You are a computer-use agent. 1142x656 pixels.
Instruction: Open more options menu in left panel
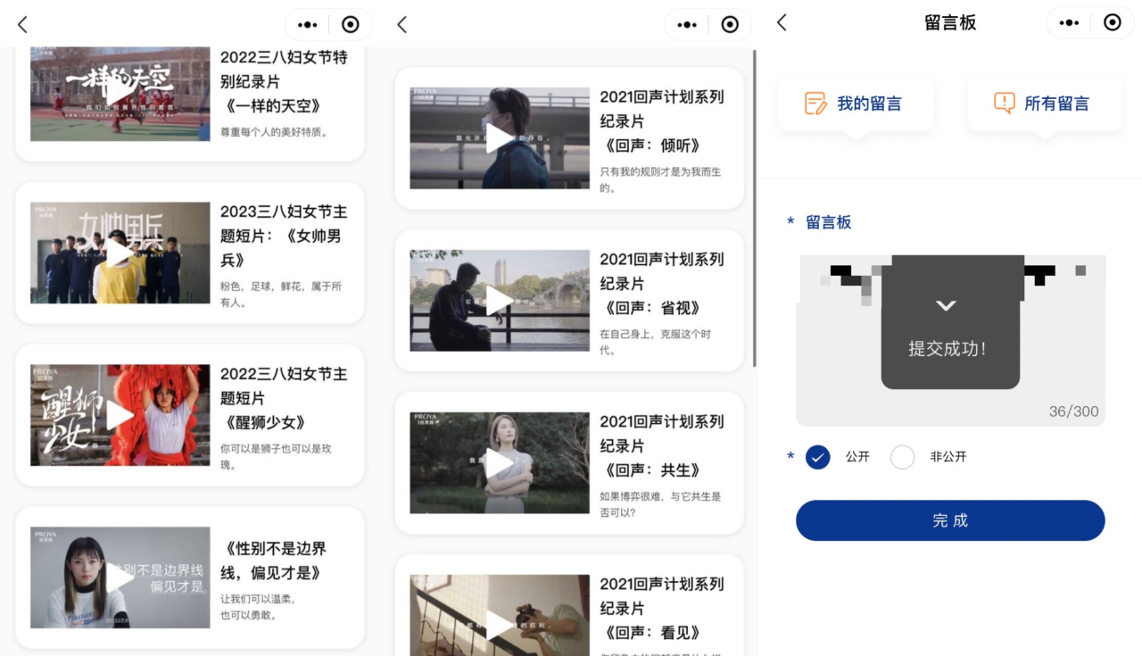(307, 25)
